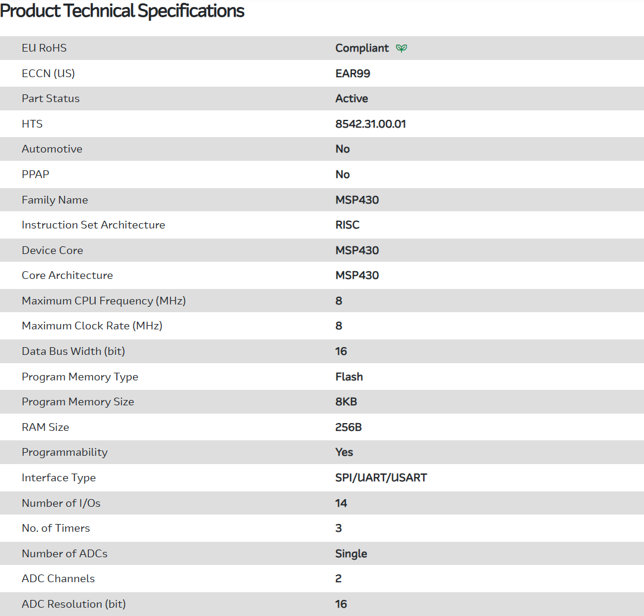Click the Product Technical Specifications heading
This screenshot has height=616, width=644.
122,11
